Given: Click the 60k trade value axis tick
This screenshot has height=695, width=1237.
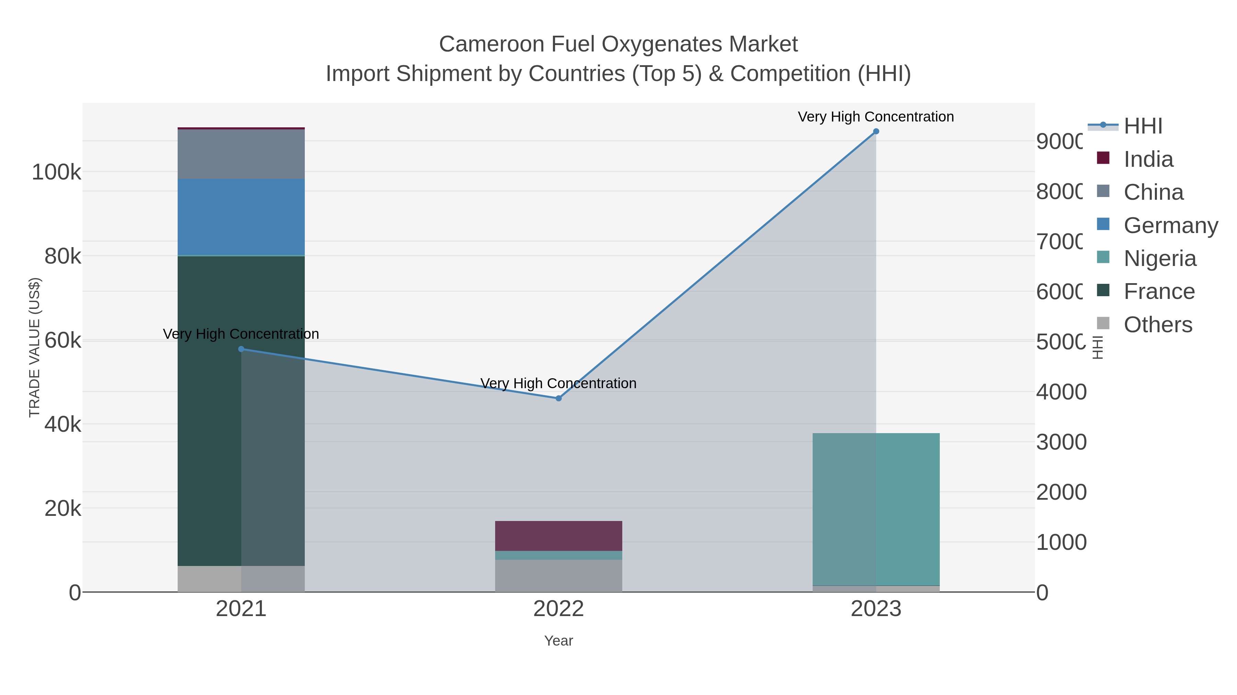Looking at the screenshot, I should click(63, 340).
